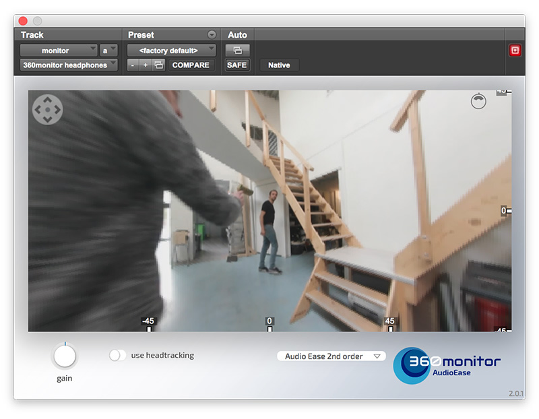Click the red target button in header
This screenshot has height=419, width=539.
[515, 51]
